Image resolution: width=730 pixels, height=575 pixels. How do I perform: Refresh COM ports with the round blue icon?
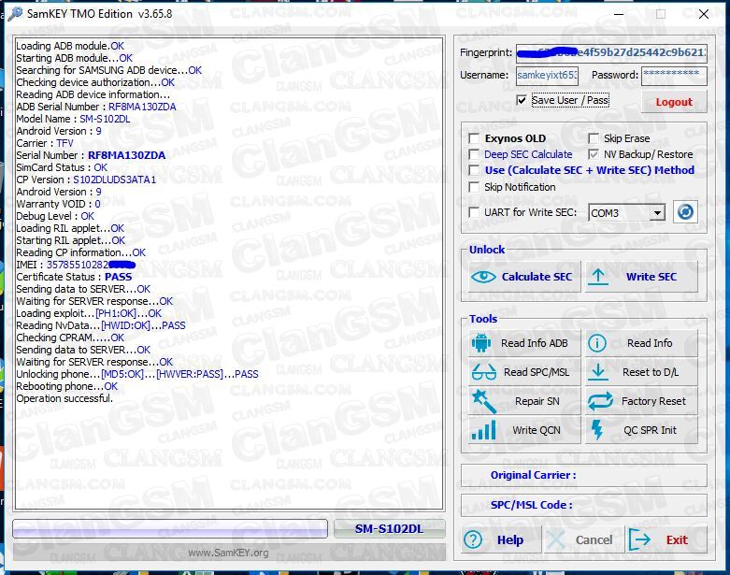685,212
